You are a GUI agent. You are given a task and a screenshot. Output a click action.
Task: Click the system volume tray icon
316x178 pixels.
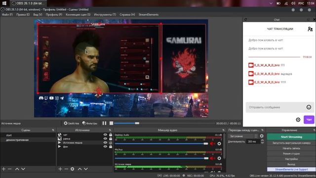pyautogui.click(x=293, y=3)
